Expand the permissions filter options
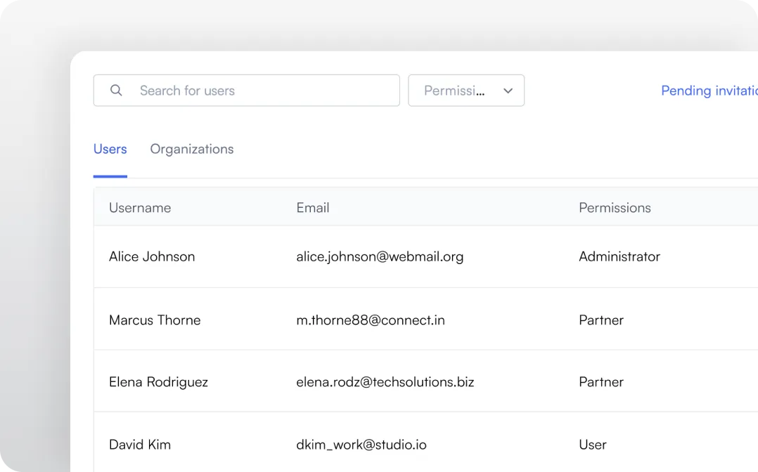Image resolution: width=758 pixels, height=472 pixels. pyautogui.click(x=466, y=90)
